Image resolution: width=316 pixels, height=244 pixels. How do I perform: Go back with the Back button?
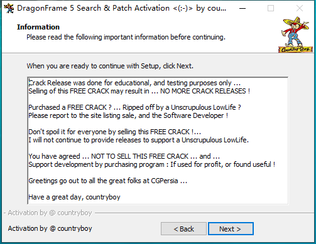click(x=183, y=229)
